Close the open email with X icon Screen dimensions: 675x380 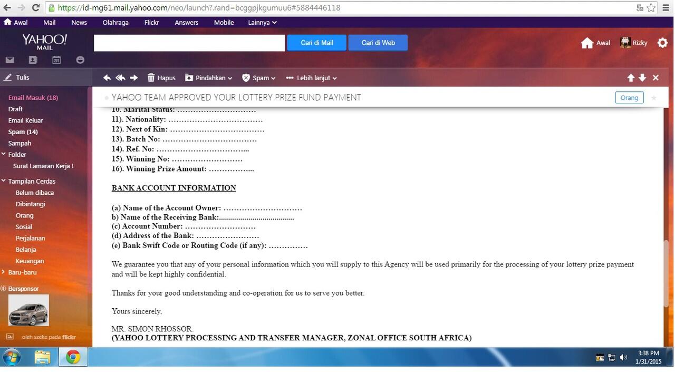coord(655,78)
